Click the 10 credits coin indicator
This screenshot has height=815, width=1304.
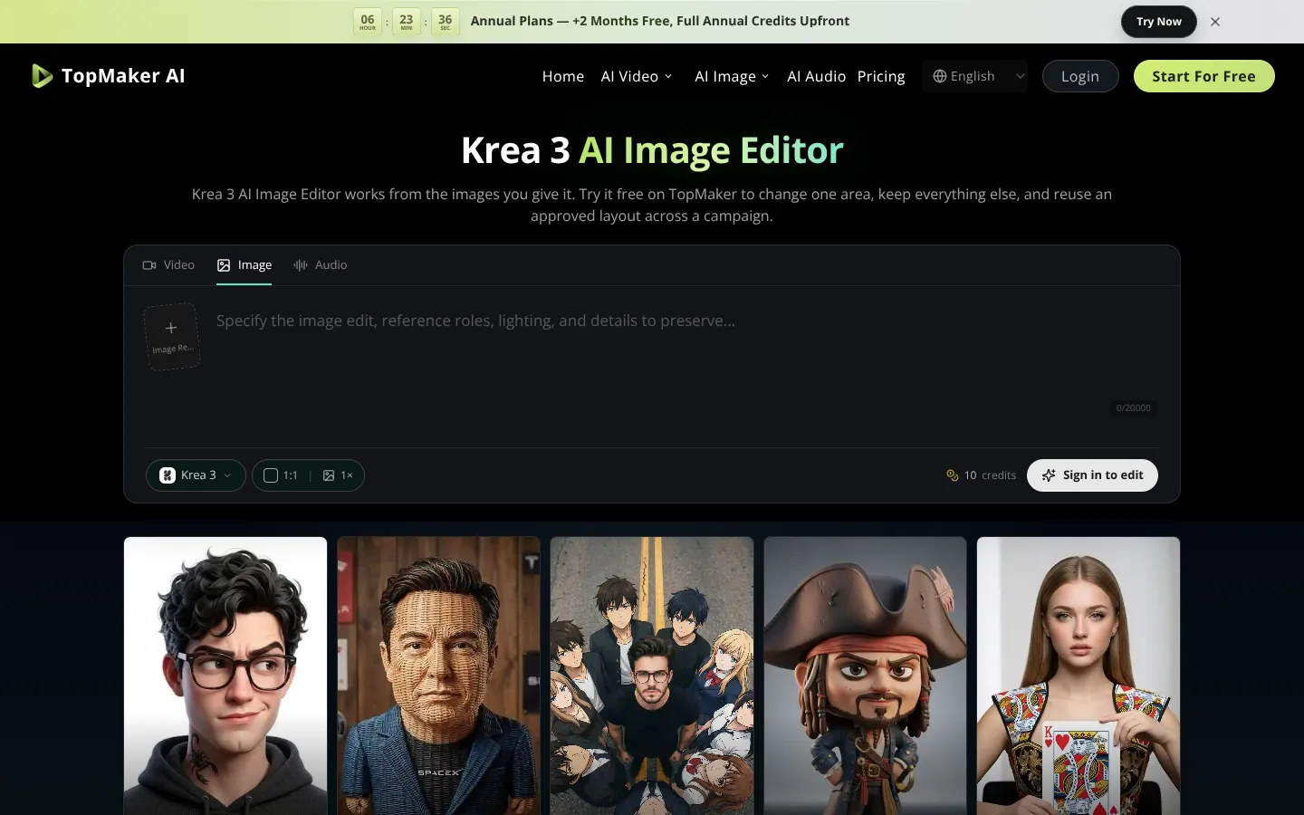coord(981,475)
